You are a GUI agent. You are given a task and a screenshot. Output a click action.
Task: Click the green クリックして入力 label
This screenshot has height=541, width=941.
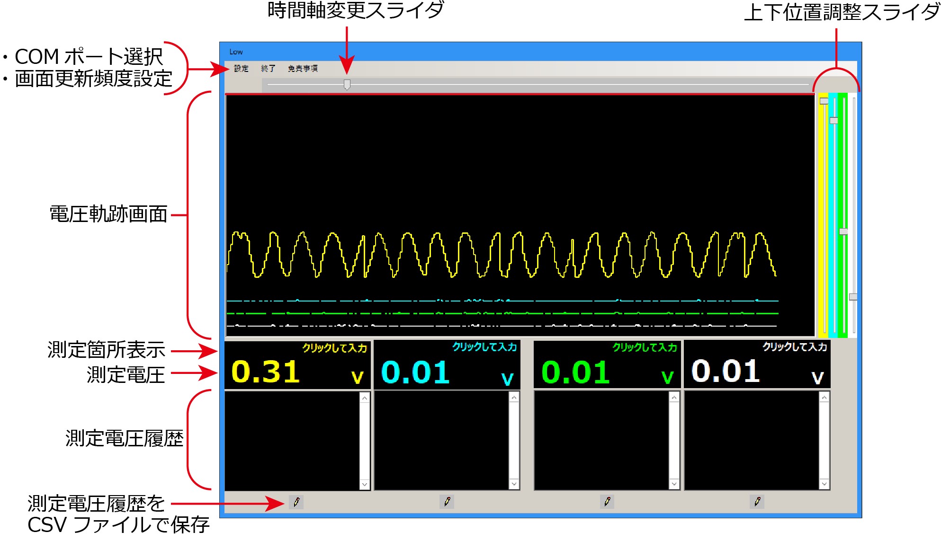645,347
